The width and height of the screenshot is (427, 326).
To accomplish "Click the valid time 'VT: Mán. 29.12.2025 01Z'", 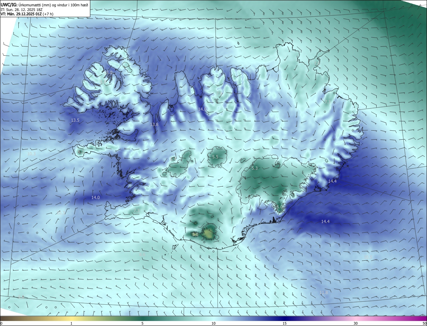I will (22, 14).
